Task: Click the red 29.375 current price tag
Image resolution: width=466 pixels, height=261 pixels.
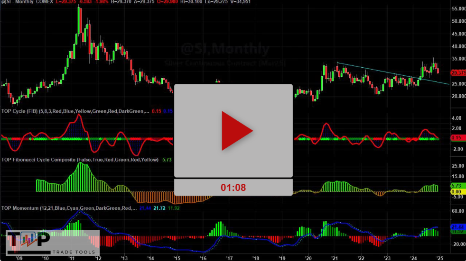Action: tap(458, 72)
